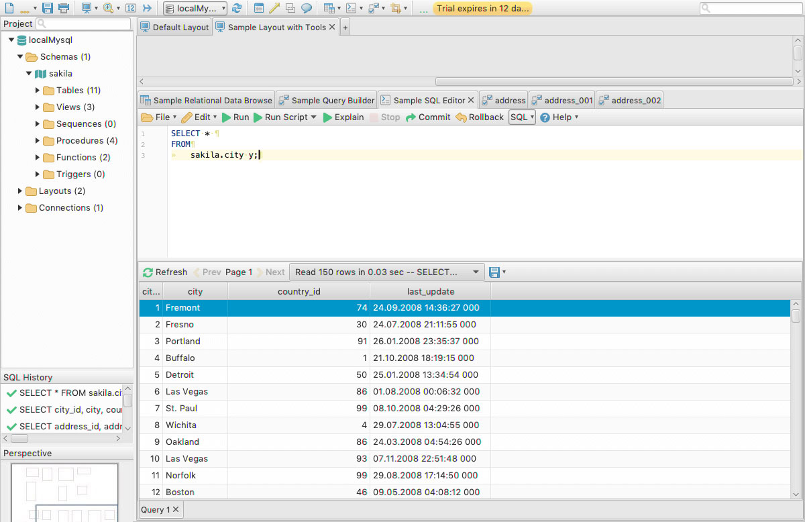Screen dimensions: 805x522
Task: Open the SQL editor Edit menu
Action: (x=199, y=117)
